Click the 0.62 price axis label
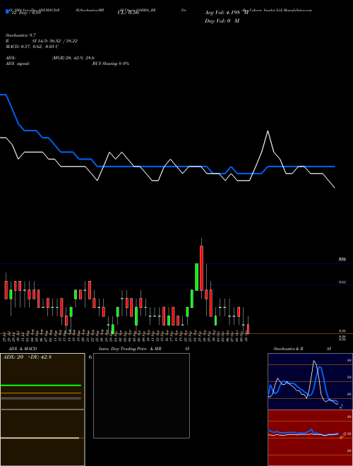The image size is (353, 466). (342, 282)
